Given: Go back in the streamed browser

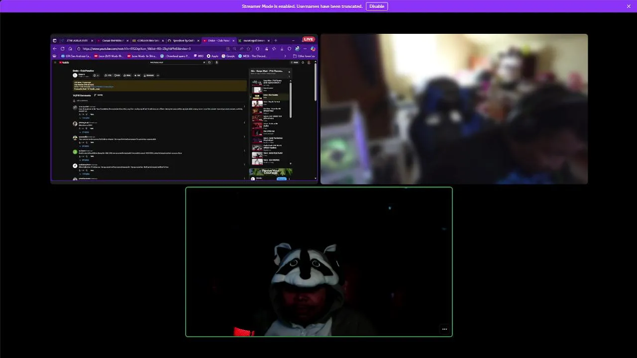Looking at the screenshot, I should (x=54, y=49).
